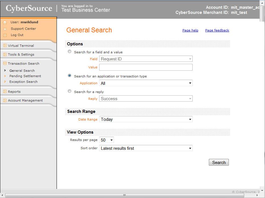Open the Results per page dropdown

[107, 140]
